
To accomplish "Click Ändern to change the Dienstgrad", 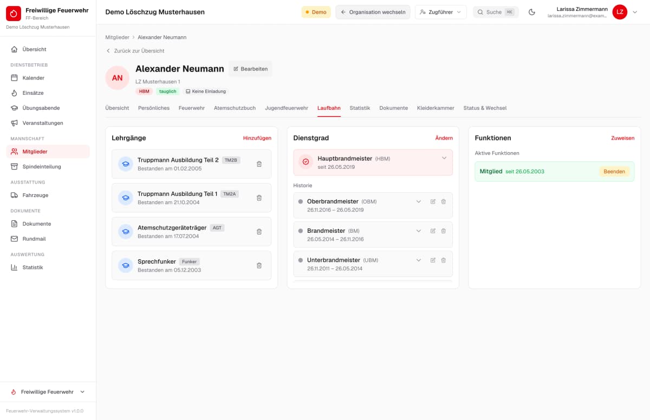I will point(444,138).
